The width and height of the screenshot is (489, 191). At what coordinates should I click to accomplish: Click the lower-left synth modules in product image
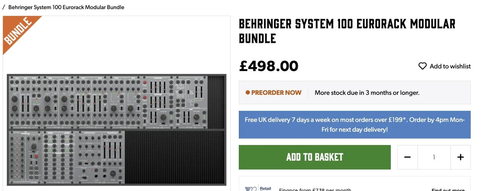(66, 157)
